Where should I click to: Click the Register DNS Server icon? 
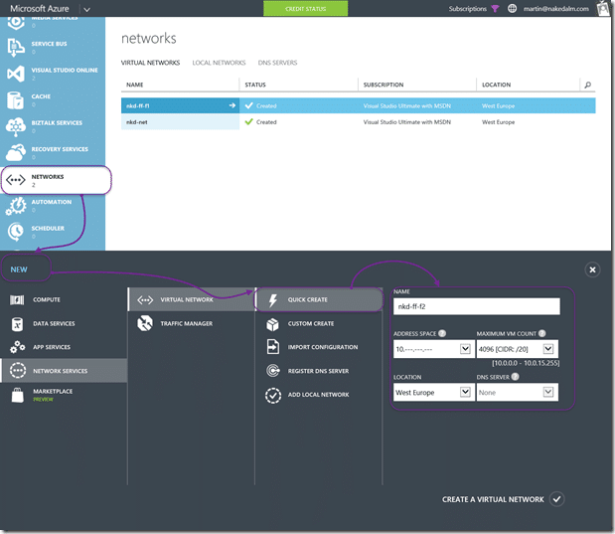coord(273,371)
